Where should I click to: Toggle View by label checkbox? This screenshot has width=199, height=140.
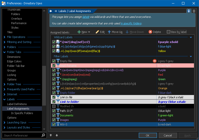click(x=168, y=32)
